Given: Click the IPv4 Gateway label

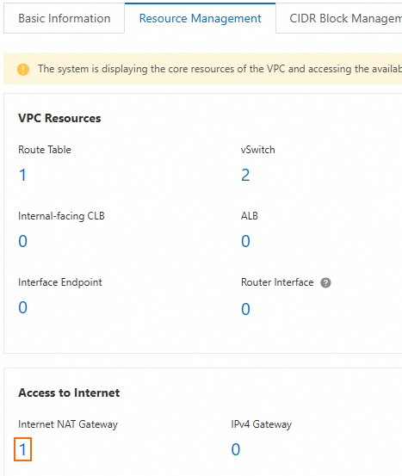Looking at the screenshot, I should click(261, 424).
